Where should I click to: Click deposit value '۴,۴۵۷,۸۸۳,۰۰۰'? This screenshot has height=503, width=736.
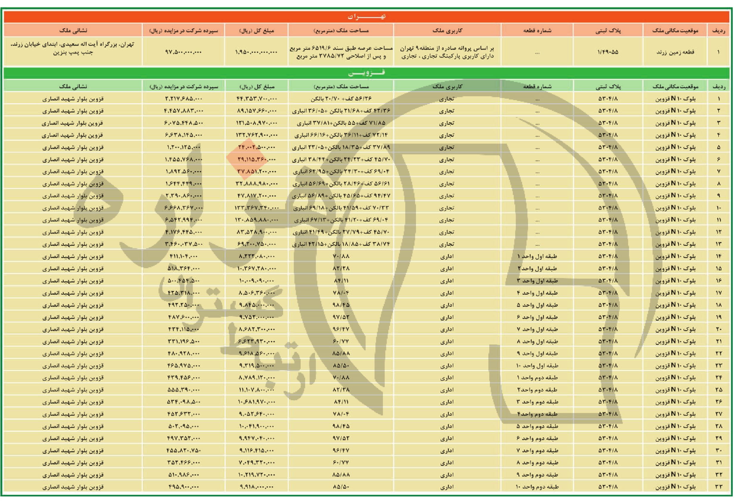(x=183, y=111)
